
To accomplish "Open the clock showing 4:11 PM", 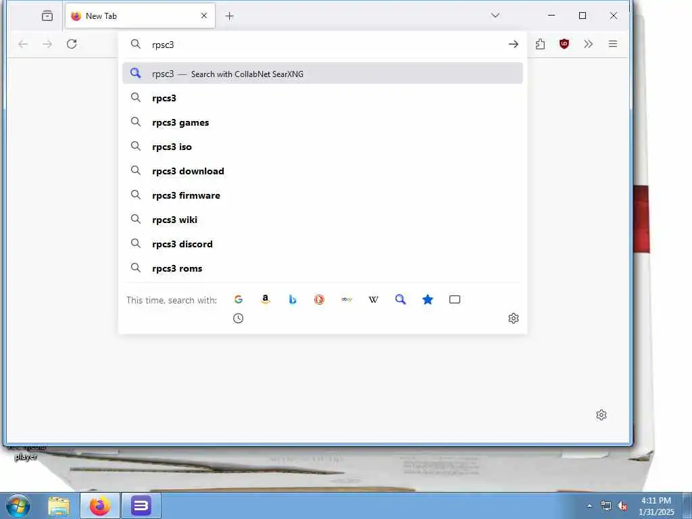I will (x=656, y=506).
